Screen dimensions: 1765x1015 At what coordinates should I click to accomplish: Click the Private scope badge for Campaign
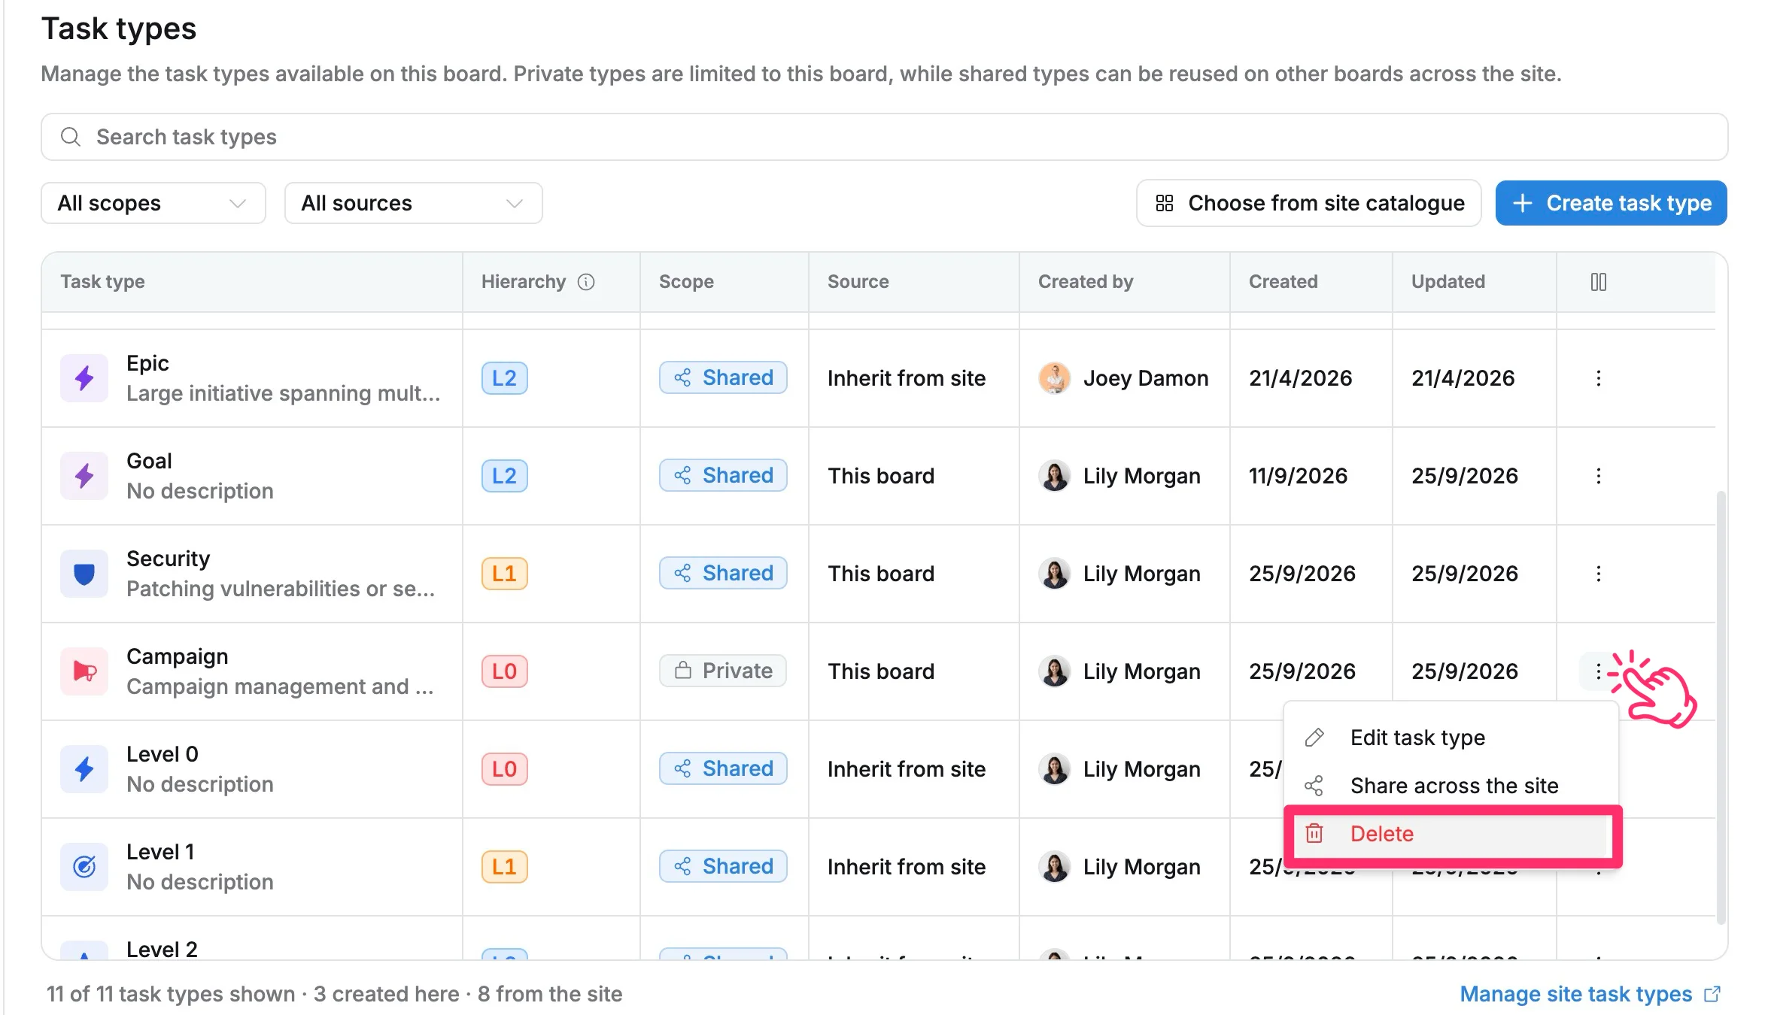[x=723, y=671]
